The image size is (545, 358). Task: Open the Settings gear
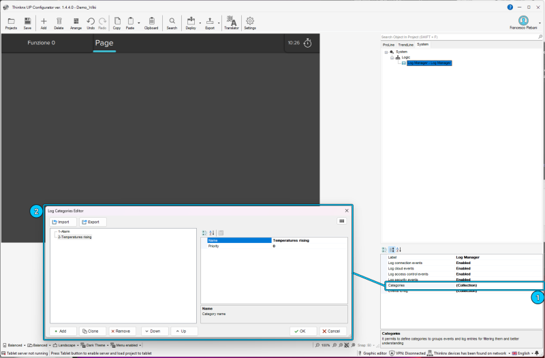[x=250, y=23]
